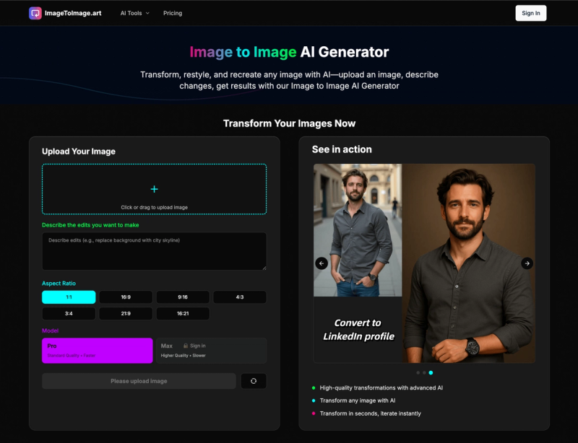Select the active third carousel dot
578x443 pixels.
click(x=431, y=373)
